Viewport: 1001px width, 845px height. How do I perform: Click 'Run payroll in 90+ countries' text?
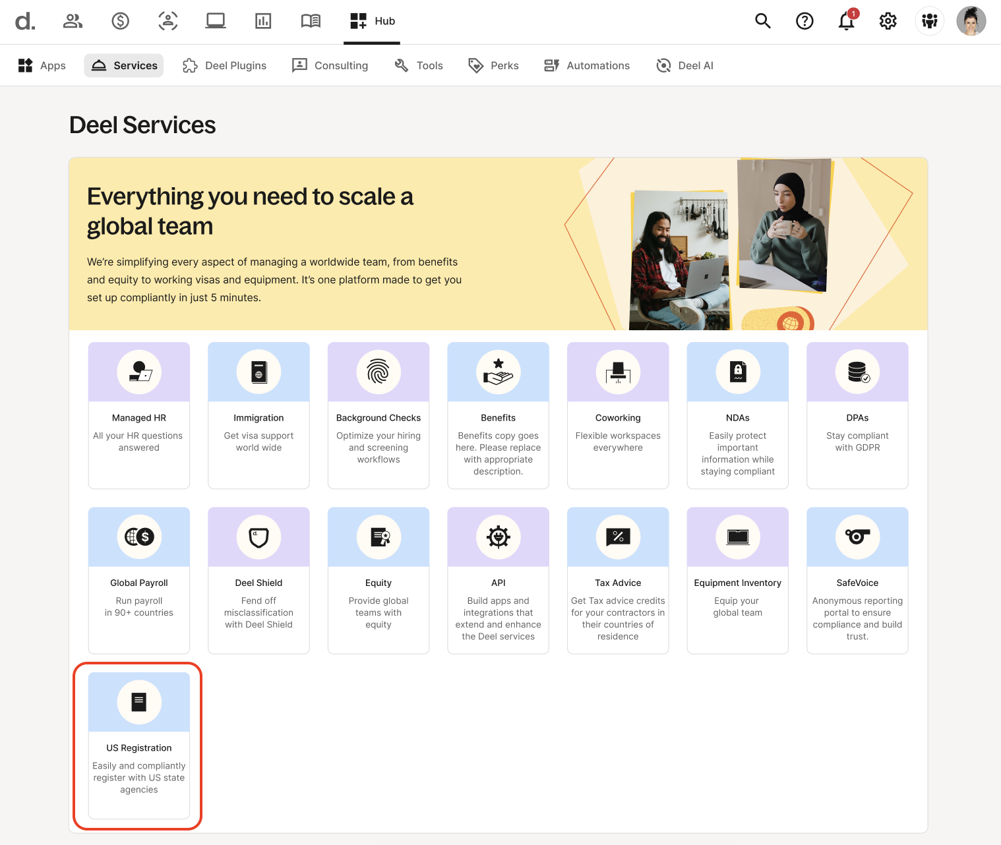(x=139, y=606)
